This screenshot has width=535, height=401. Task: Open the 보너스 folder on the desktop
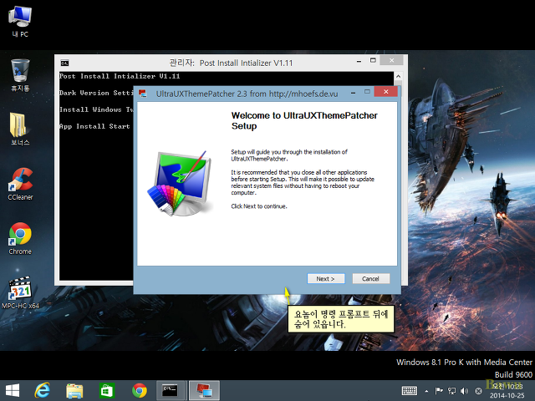coord(20,129)
